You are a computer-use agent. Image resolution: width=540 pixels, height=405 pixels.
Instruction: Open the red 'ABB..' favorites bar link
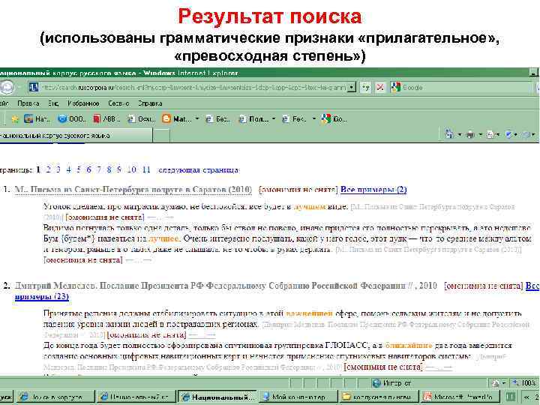pos(106,119)
